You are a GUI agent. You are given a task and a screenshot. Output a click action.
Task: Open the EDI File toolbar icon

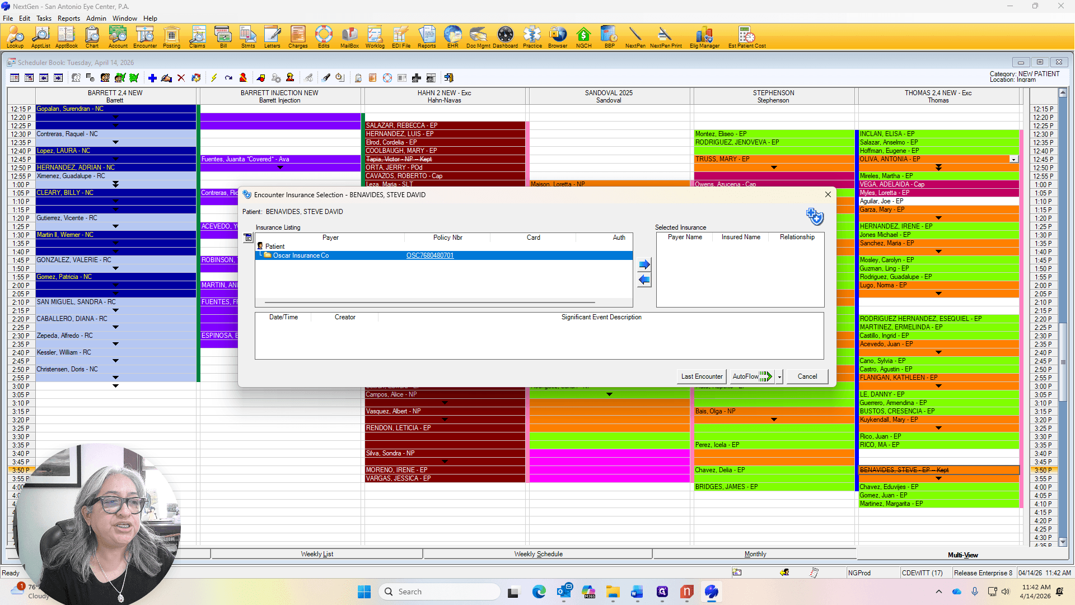pos(401,37)
